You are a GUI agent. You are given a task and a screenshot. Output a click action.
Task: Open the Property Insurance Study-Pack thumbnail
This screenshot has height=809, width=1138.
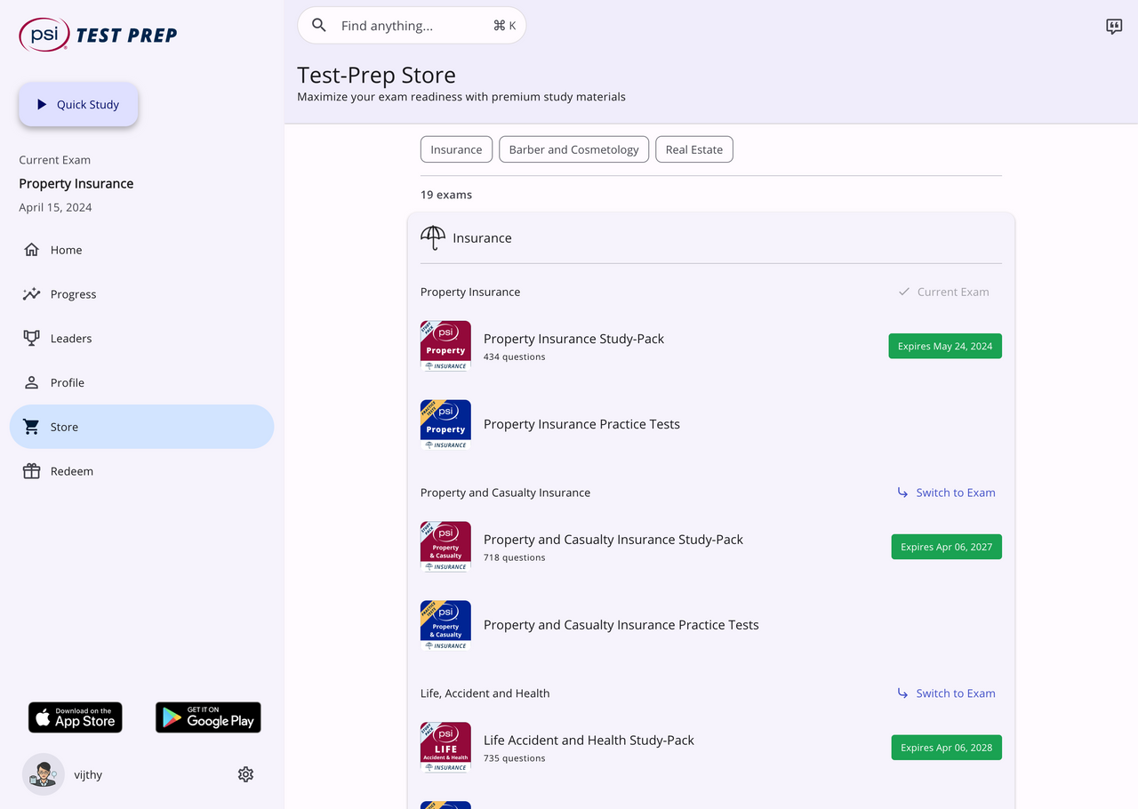(x=445, y=346)
